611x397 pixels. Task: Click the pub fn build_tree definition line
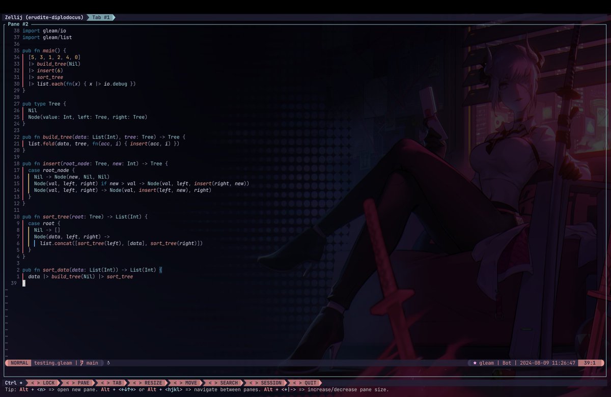click(104, 137)
